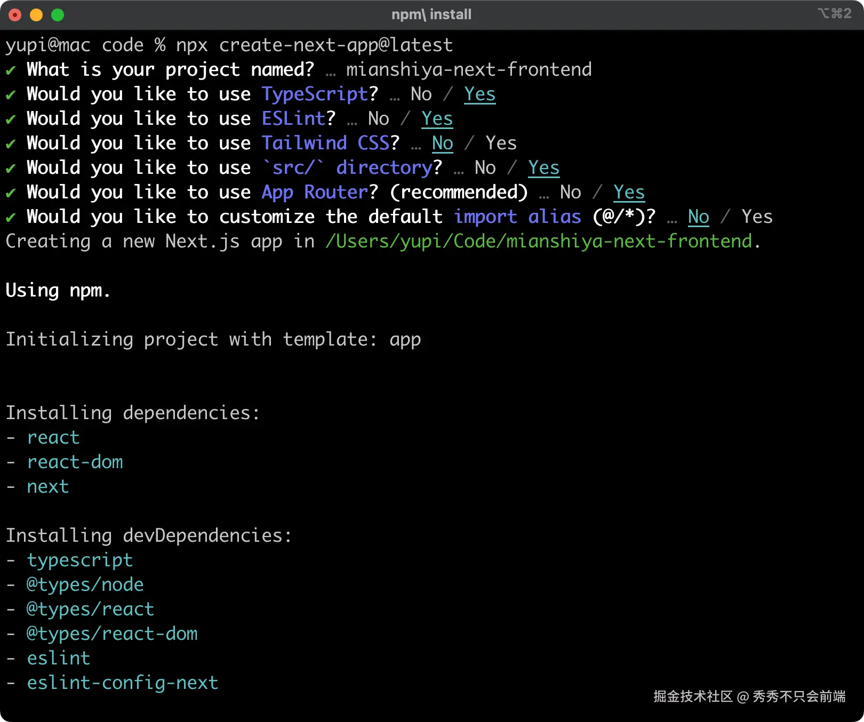Click "What is your project named?" question text
The width and height of the screenshot is (864, 722).
coord(171,70)
